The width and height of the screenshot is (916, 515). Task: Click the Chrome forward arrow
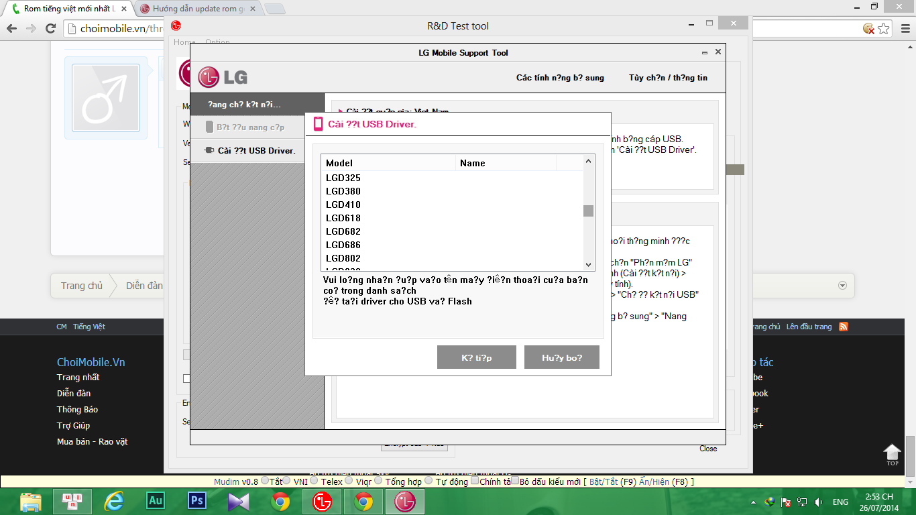point(31,28)
